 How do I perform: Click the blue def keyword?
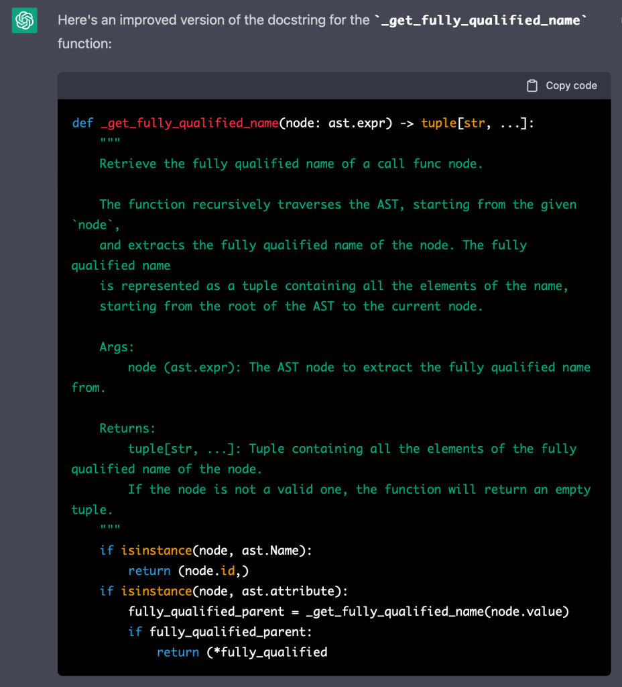tap(82, 123)
